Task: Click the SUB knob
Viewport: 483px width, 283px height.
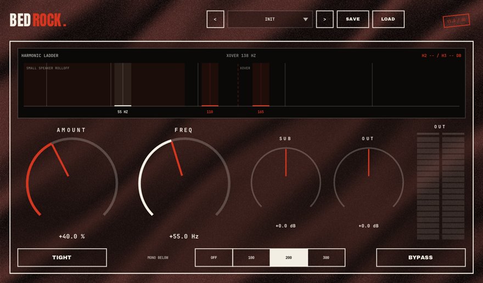Action: coord(286,177)
